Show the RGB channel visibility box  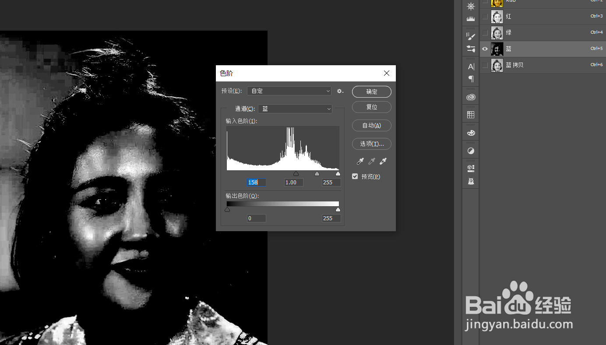485,2
